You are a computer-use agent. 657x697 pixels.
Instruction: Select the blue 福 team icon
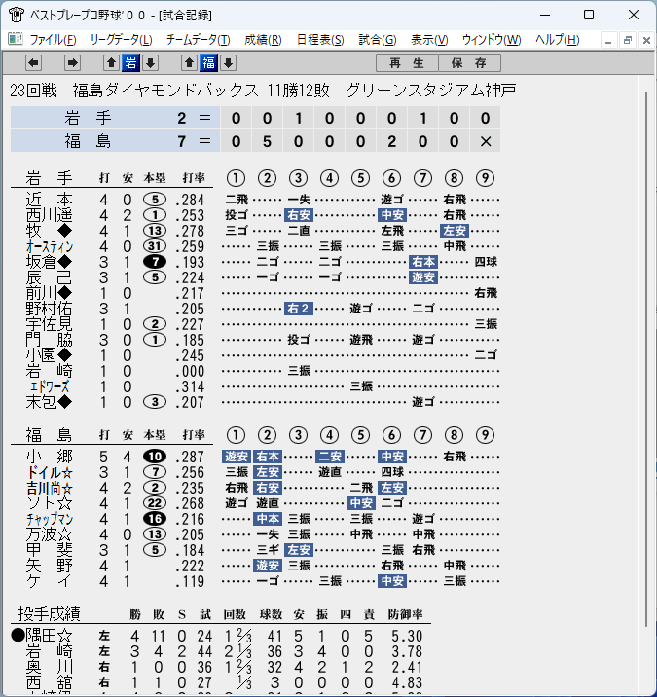coord(208,63)
